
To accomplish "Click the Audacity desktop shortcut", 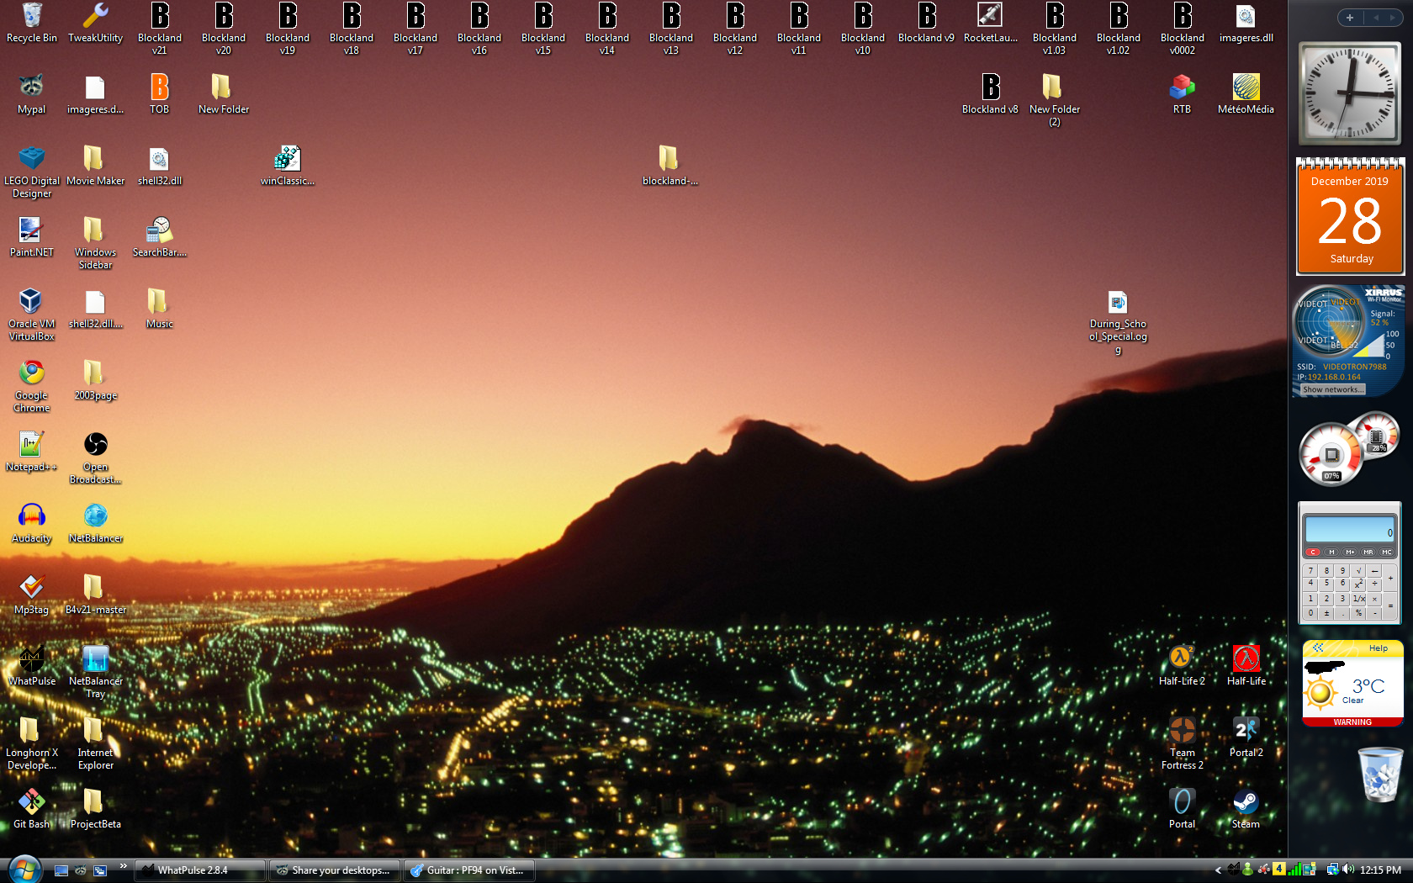I will (x=31, y=522).
